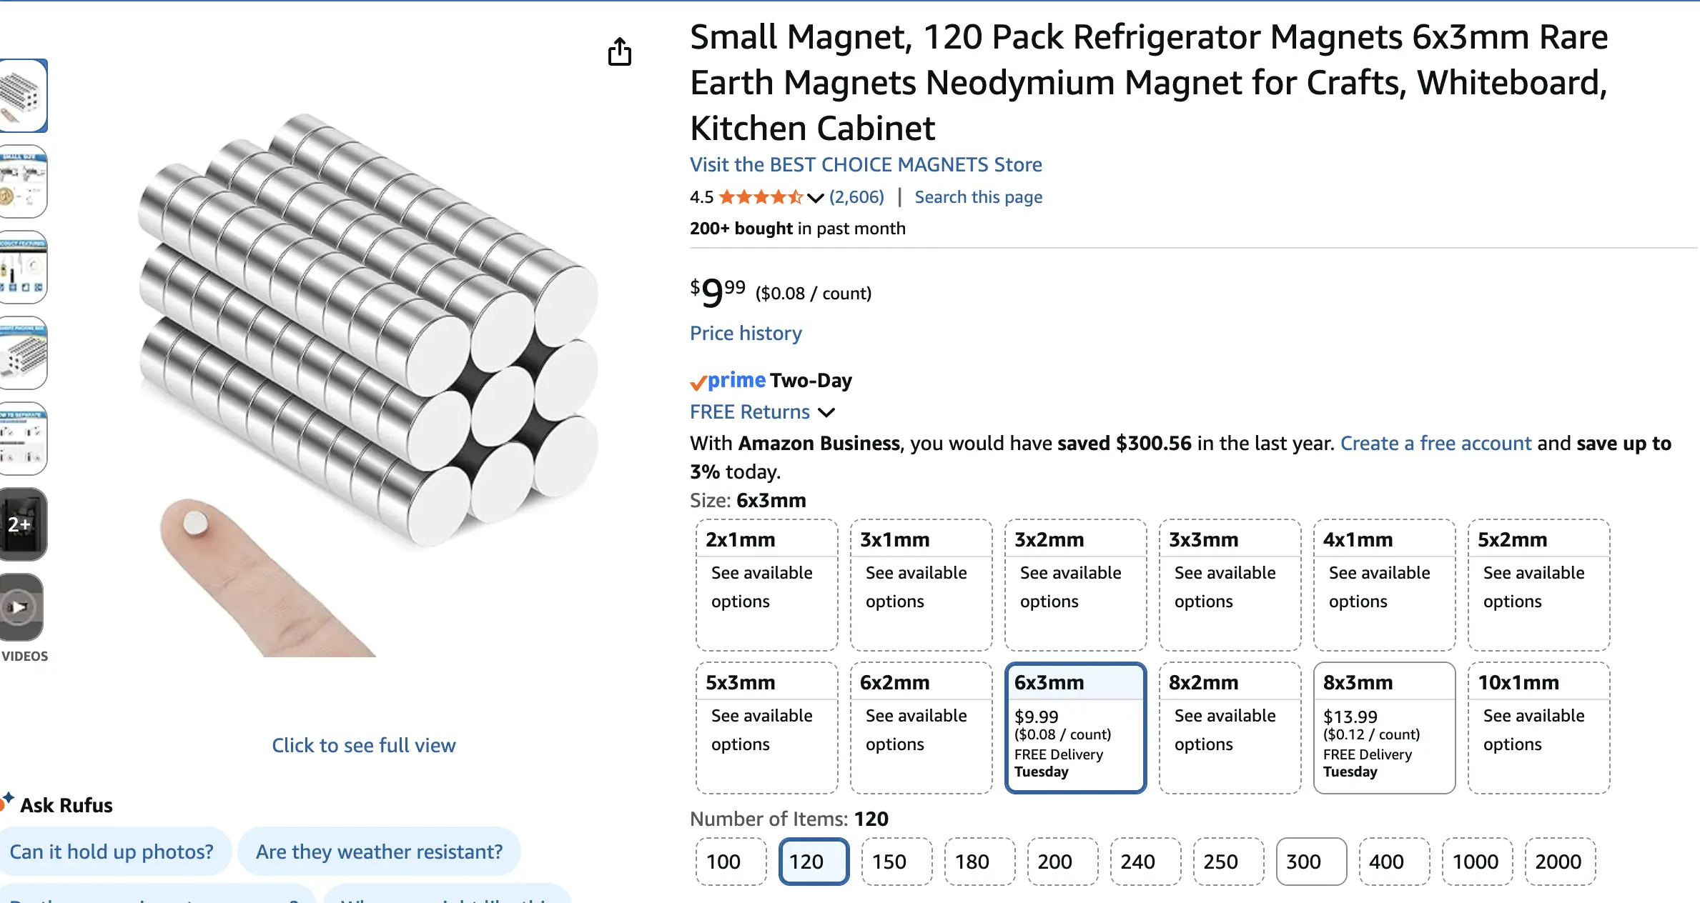Click to see full view of image

[x=363, y=745]
